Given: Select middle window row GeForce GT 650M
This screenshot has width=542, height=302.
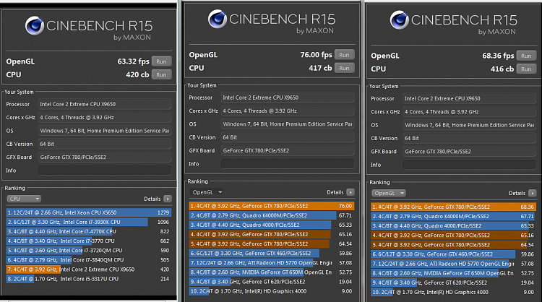Looking at the screenshot, I should point(272,272).
